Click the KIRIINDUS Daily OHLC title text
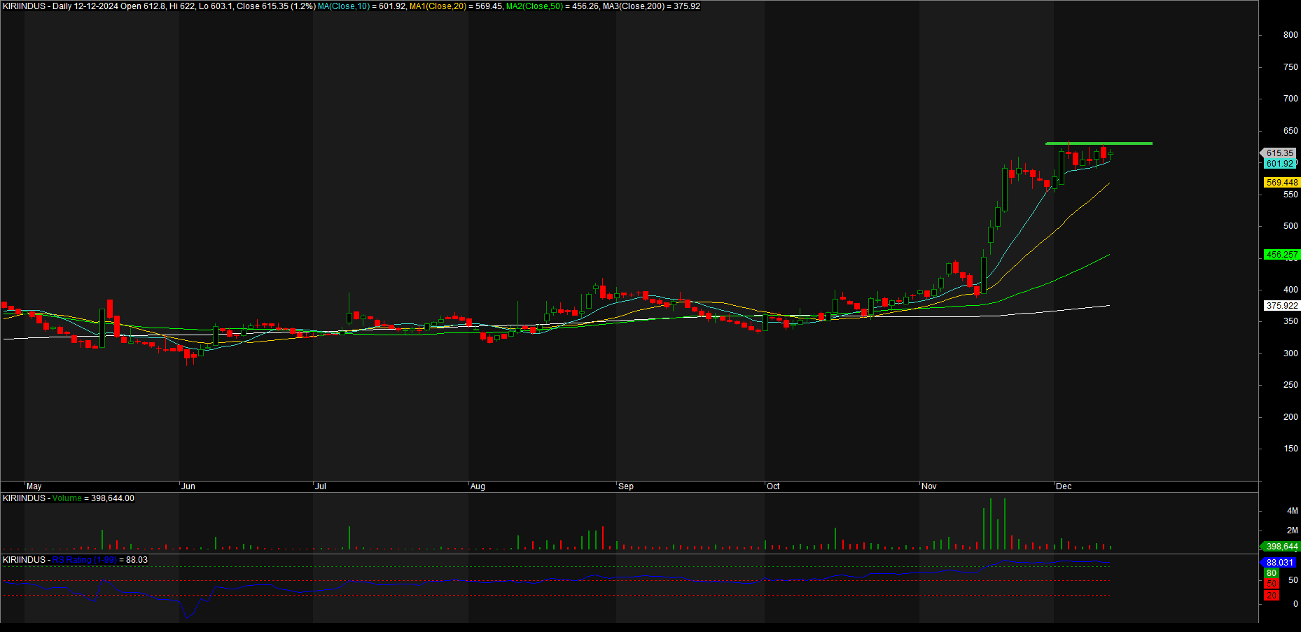The height and width of the screenshot is (632, 1301). point(159,6)
